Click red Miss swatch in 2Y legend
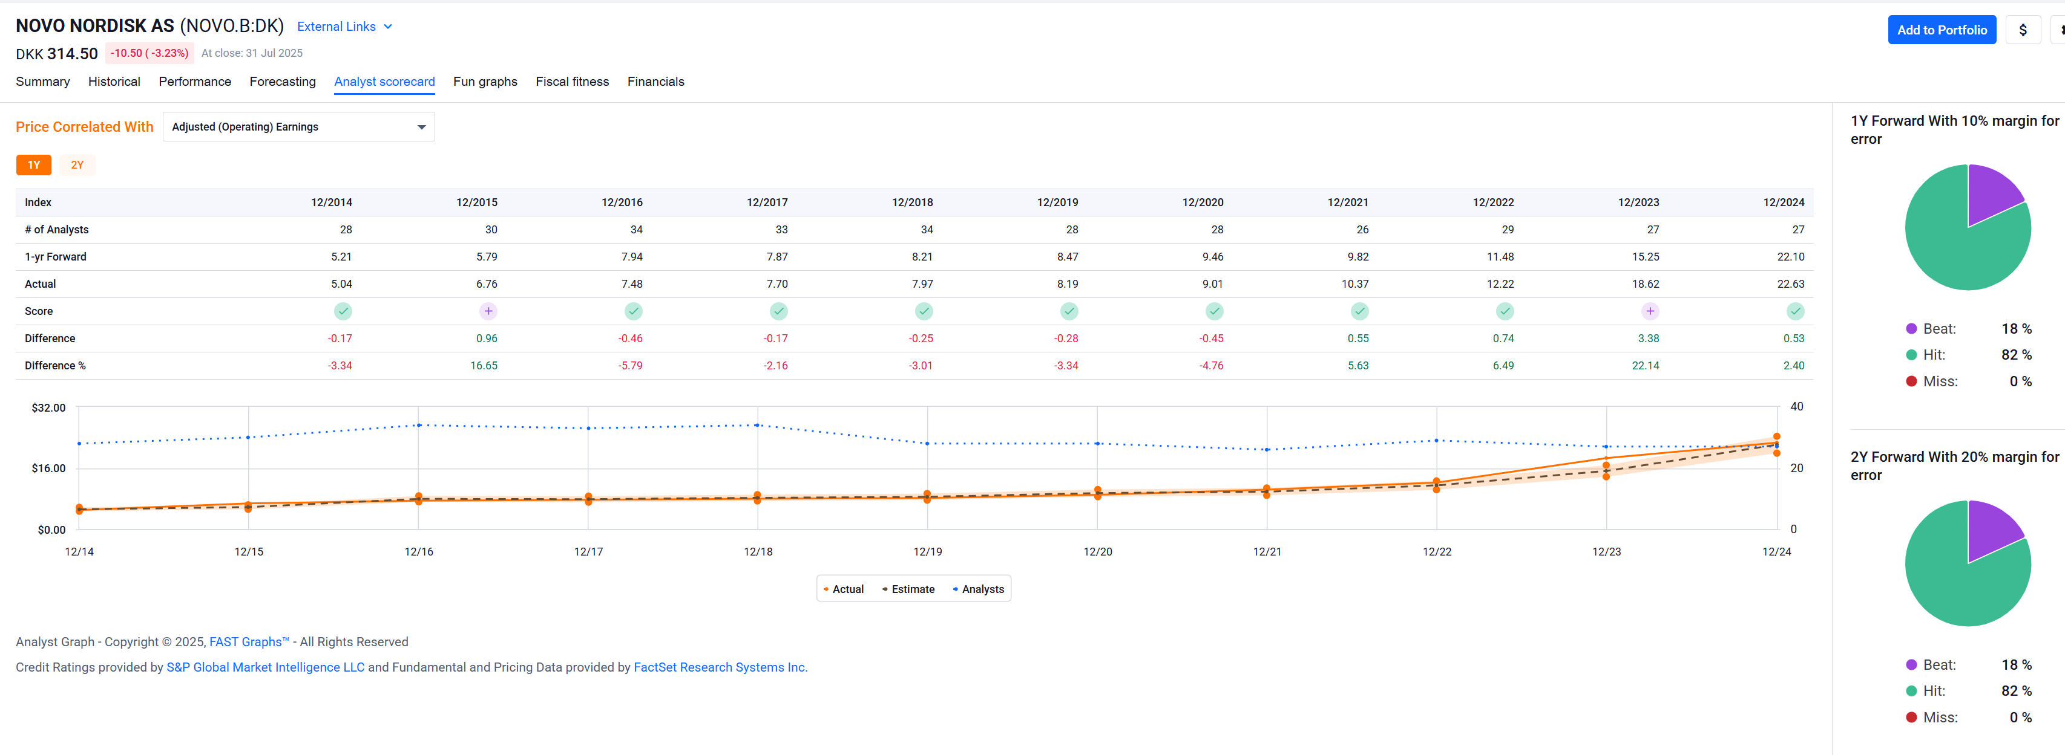The image size is (2065, 755). pos(1911,718)
